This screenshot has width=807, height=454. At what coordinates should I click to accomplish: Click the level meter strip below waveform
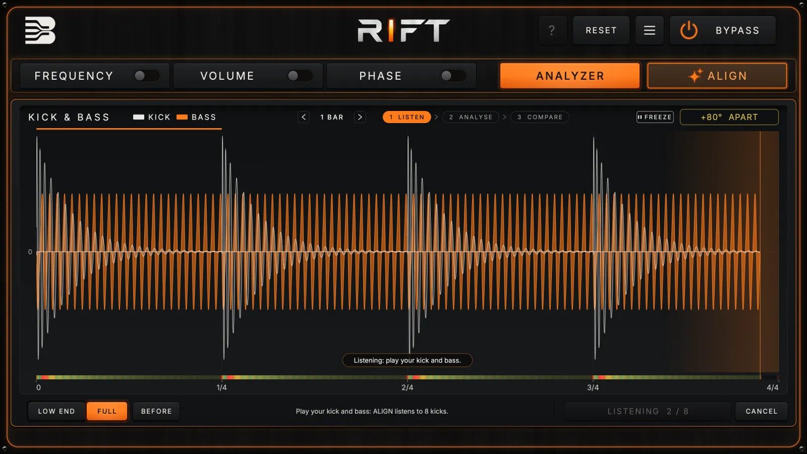click(x=408, y=377)
